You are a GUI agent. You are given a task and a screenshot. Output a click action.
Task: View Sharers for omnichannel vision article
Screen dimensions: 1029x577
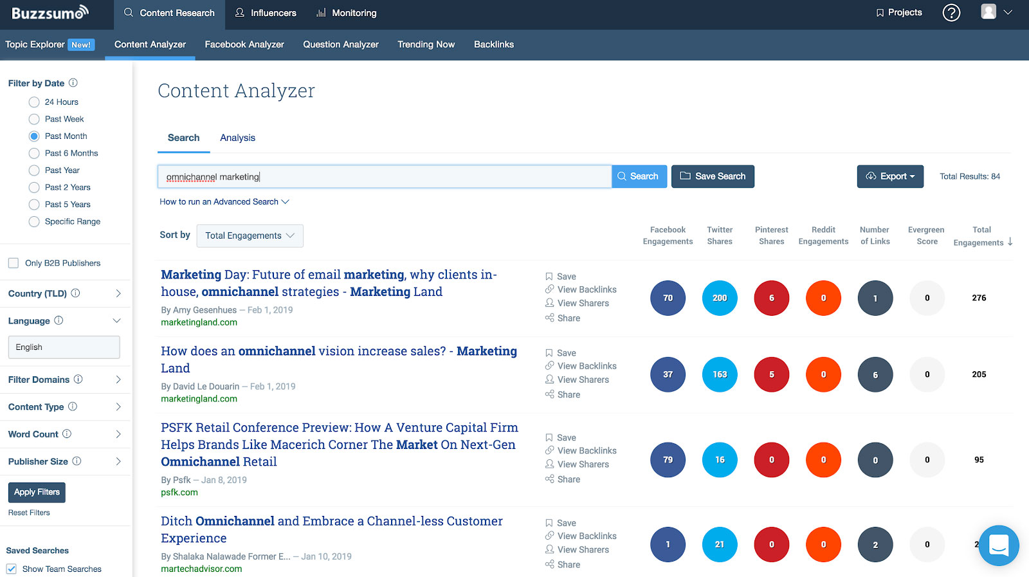(577, 380)
